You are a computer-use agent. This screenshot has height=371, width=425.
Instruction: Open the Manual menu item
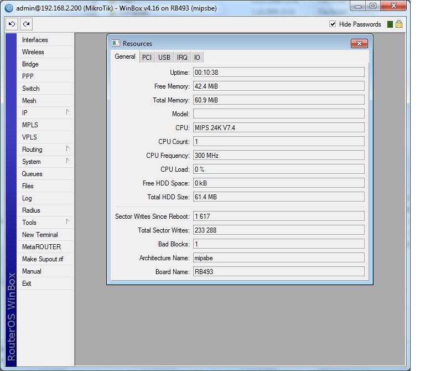click(x=45, y=271)
